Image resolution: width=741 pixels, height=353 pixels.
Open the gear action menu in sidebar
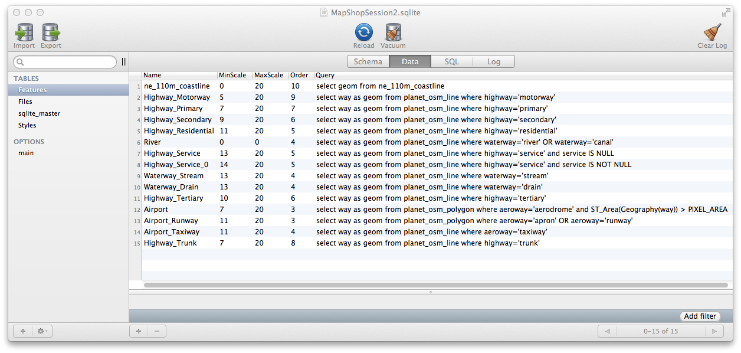[43, 331]
